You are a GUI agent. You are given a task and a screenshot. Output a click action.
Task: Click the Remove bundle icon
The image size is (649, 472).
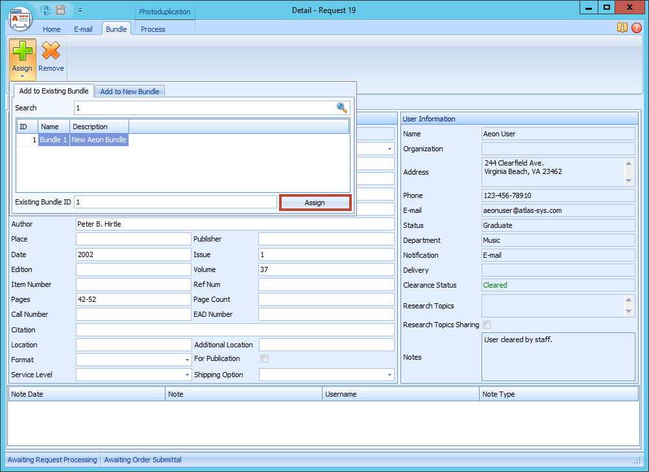pos(51,52)
